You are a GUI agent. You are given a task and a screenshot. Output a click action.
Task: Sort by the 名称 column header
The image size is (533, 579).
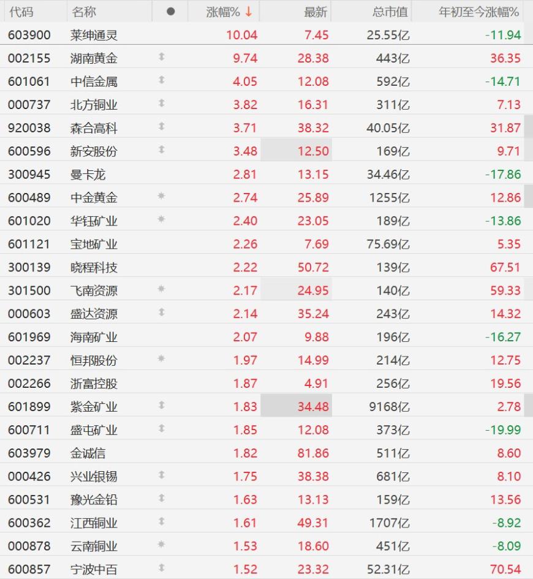coord(84,12)
